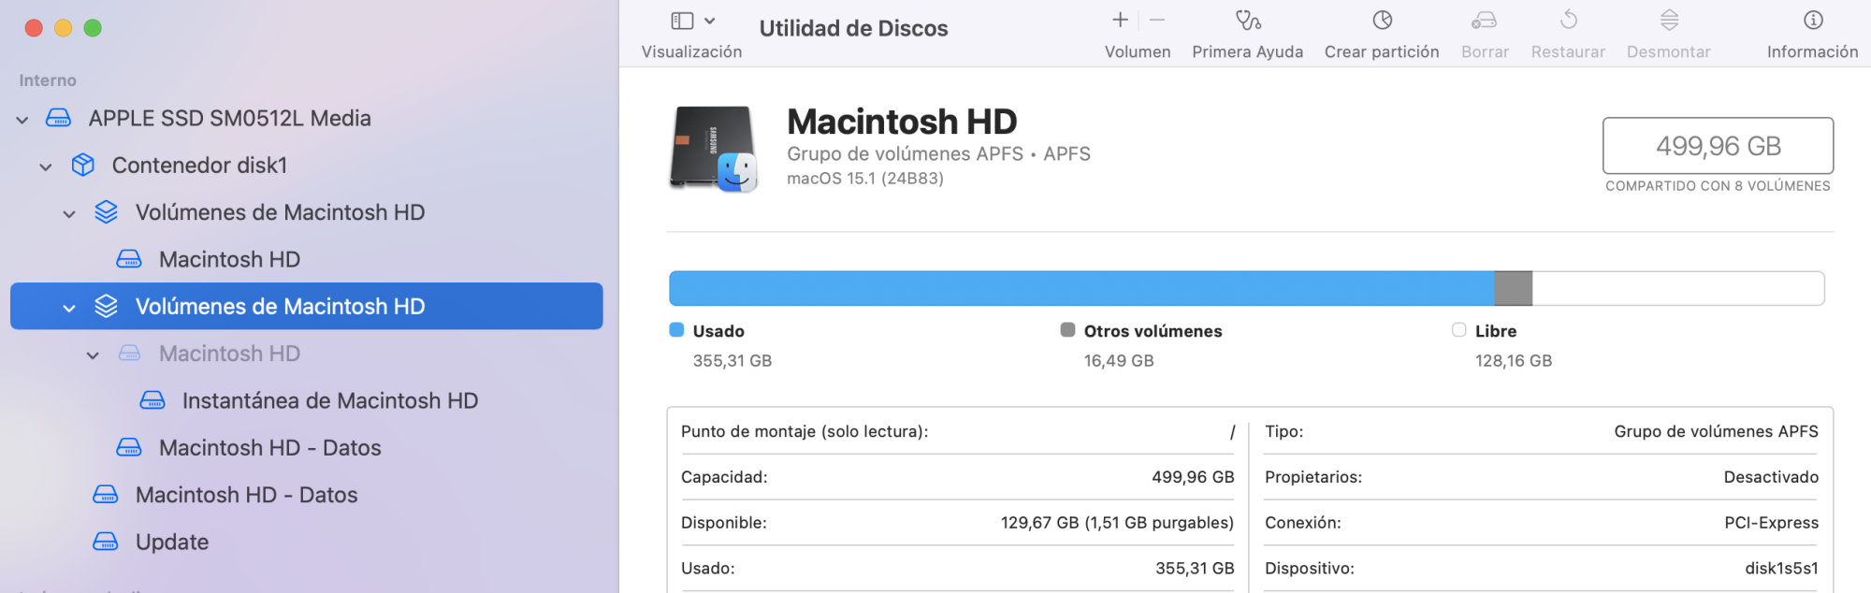Click the disk1s5s1 device value

pyautogui.click(x=1781, y=569)
